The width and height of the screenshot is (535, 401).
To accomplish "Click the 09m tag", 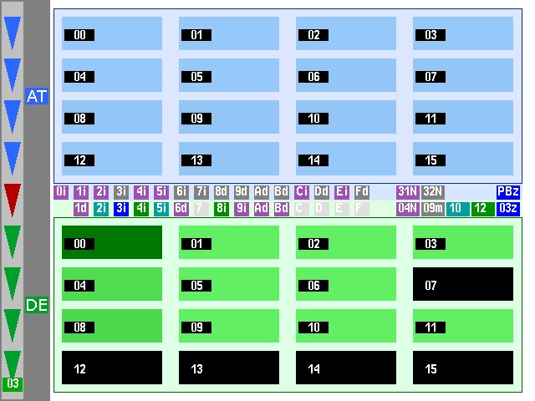I will click(432, 208).
